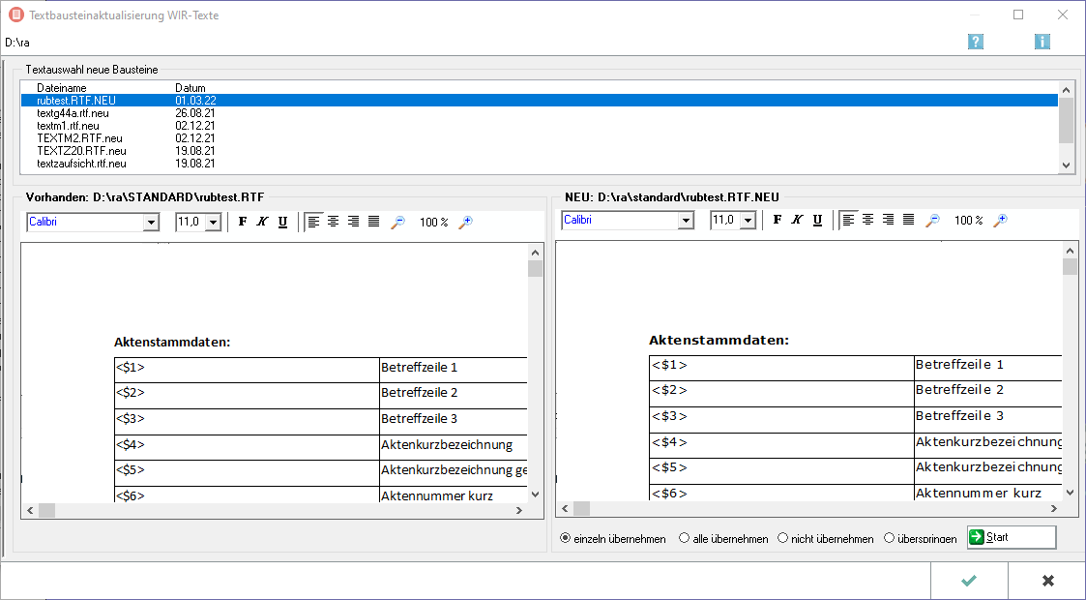Open font size 11,0 dropdown in NEU pane
Viewport: 1086px width, 600px height.
748,221
